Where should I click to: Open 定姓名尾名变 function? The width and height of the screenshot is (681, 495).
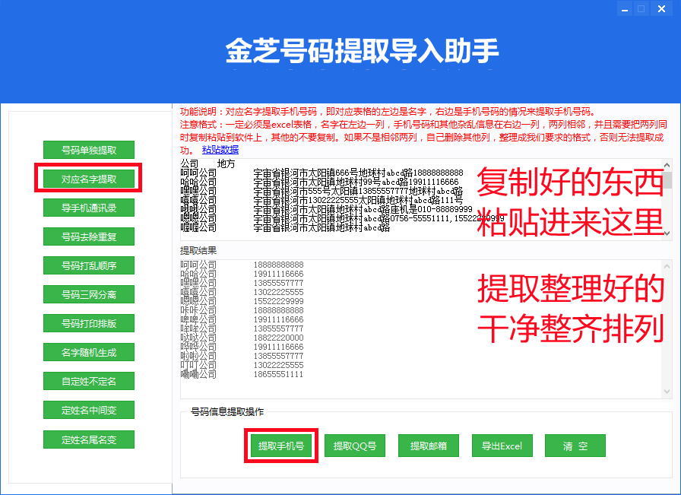tap(89, 439)
